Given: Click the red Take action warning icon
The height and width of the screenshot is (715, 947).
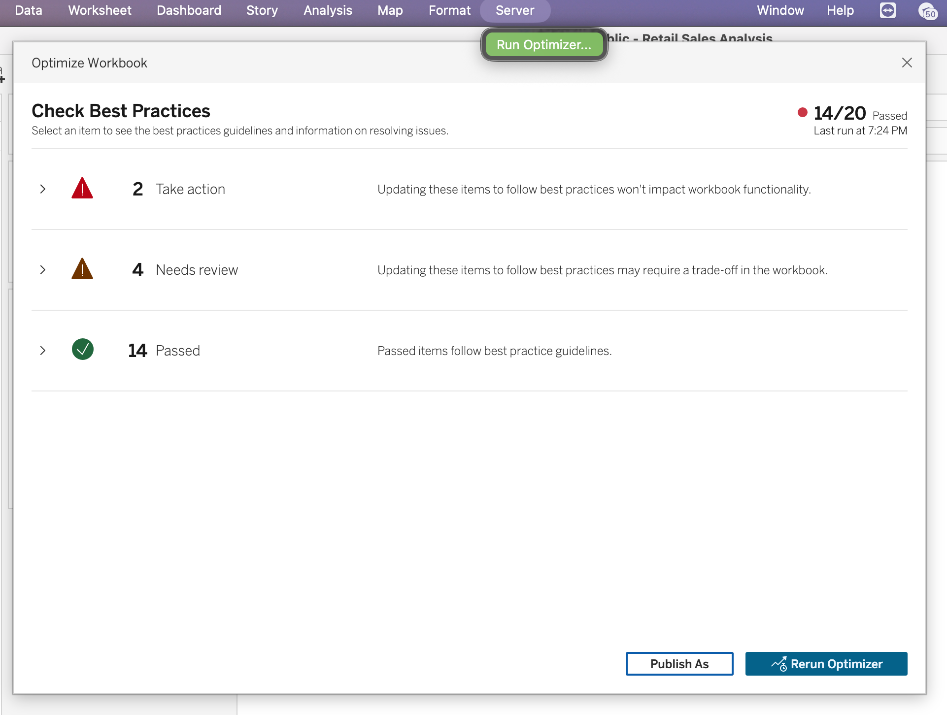Looking at the screenshot, I should pos(82,189).
